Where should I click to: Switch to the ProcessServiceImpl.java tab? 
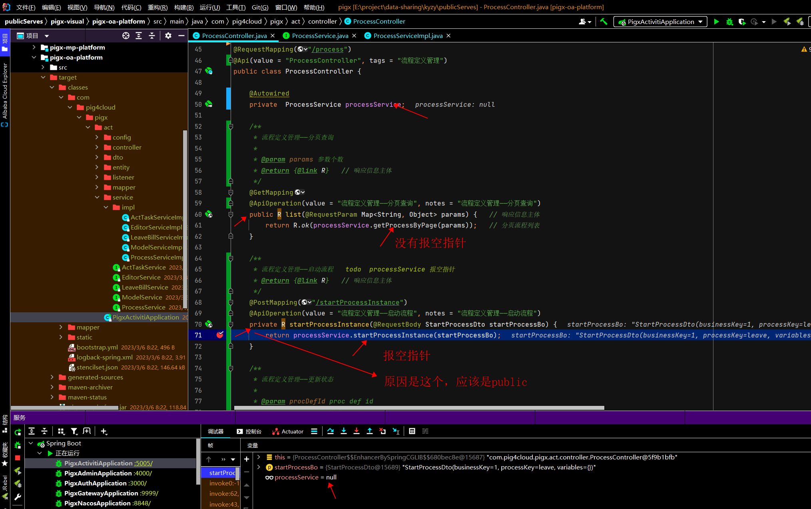pos(407,36)
